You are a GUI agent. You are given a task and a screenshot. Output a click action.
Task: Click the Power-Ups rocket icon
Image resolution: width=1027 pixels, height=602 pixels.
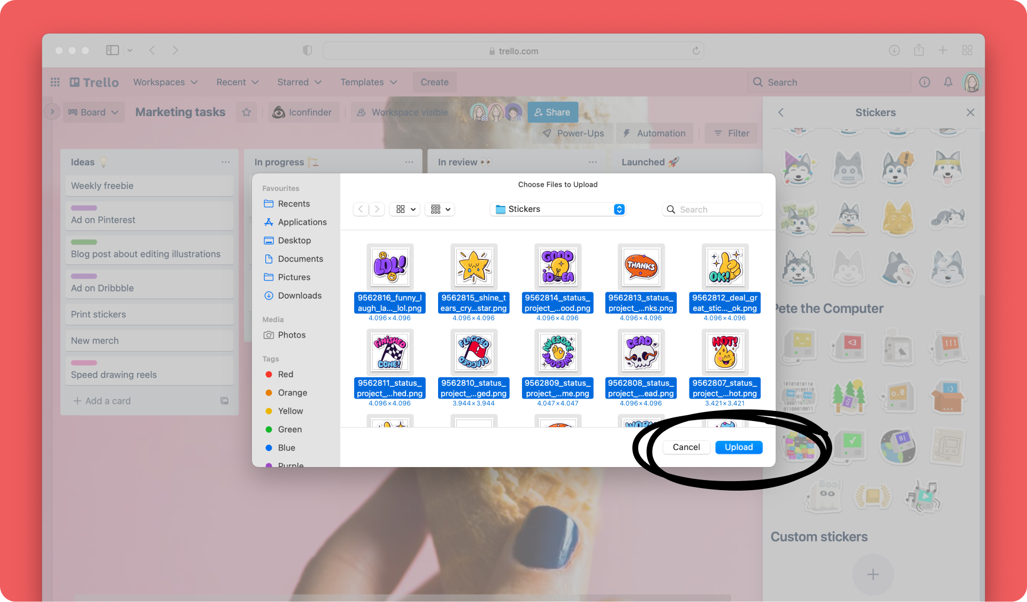coord(547,133)
